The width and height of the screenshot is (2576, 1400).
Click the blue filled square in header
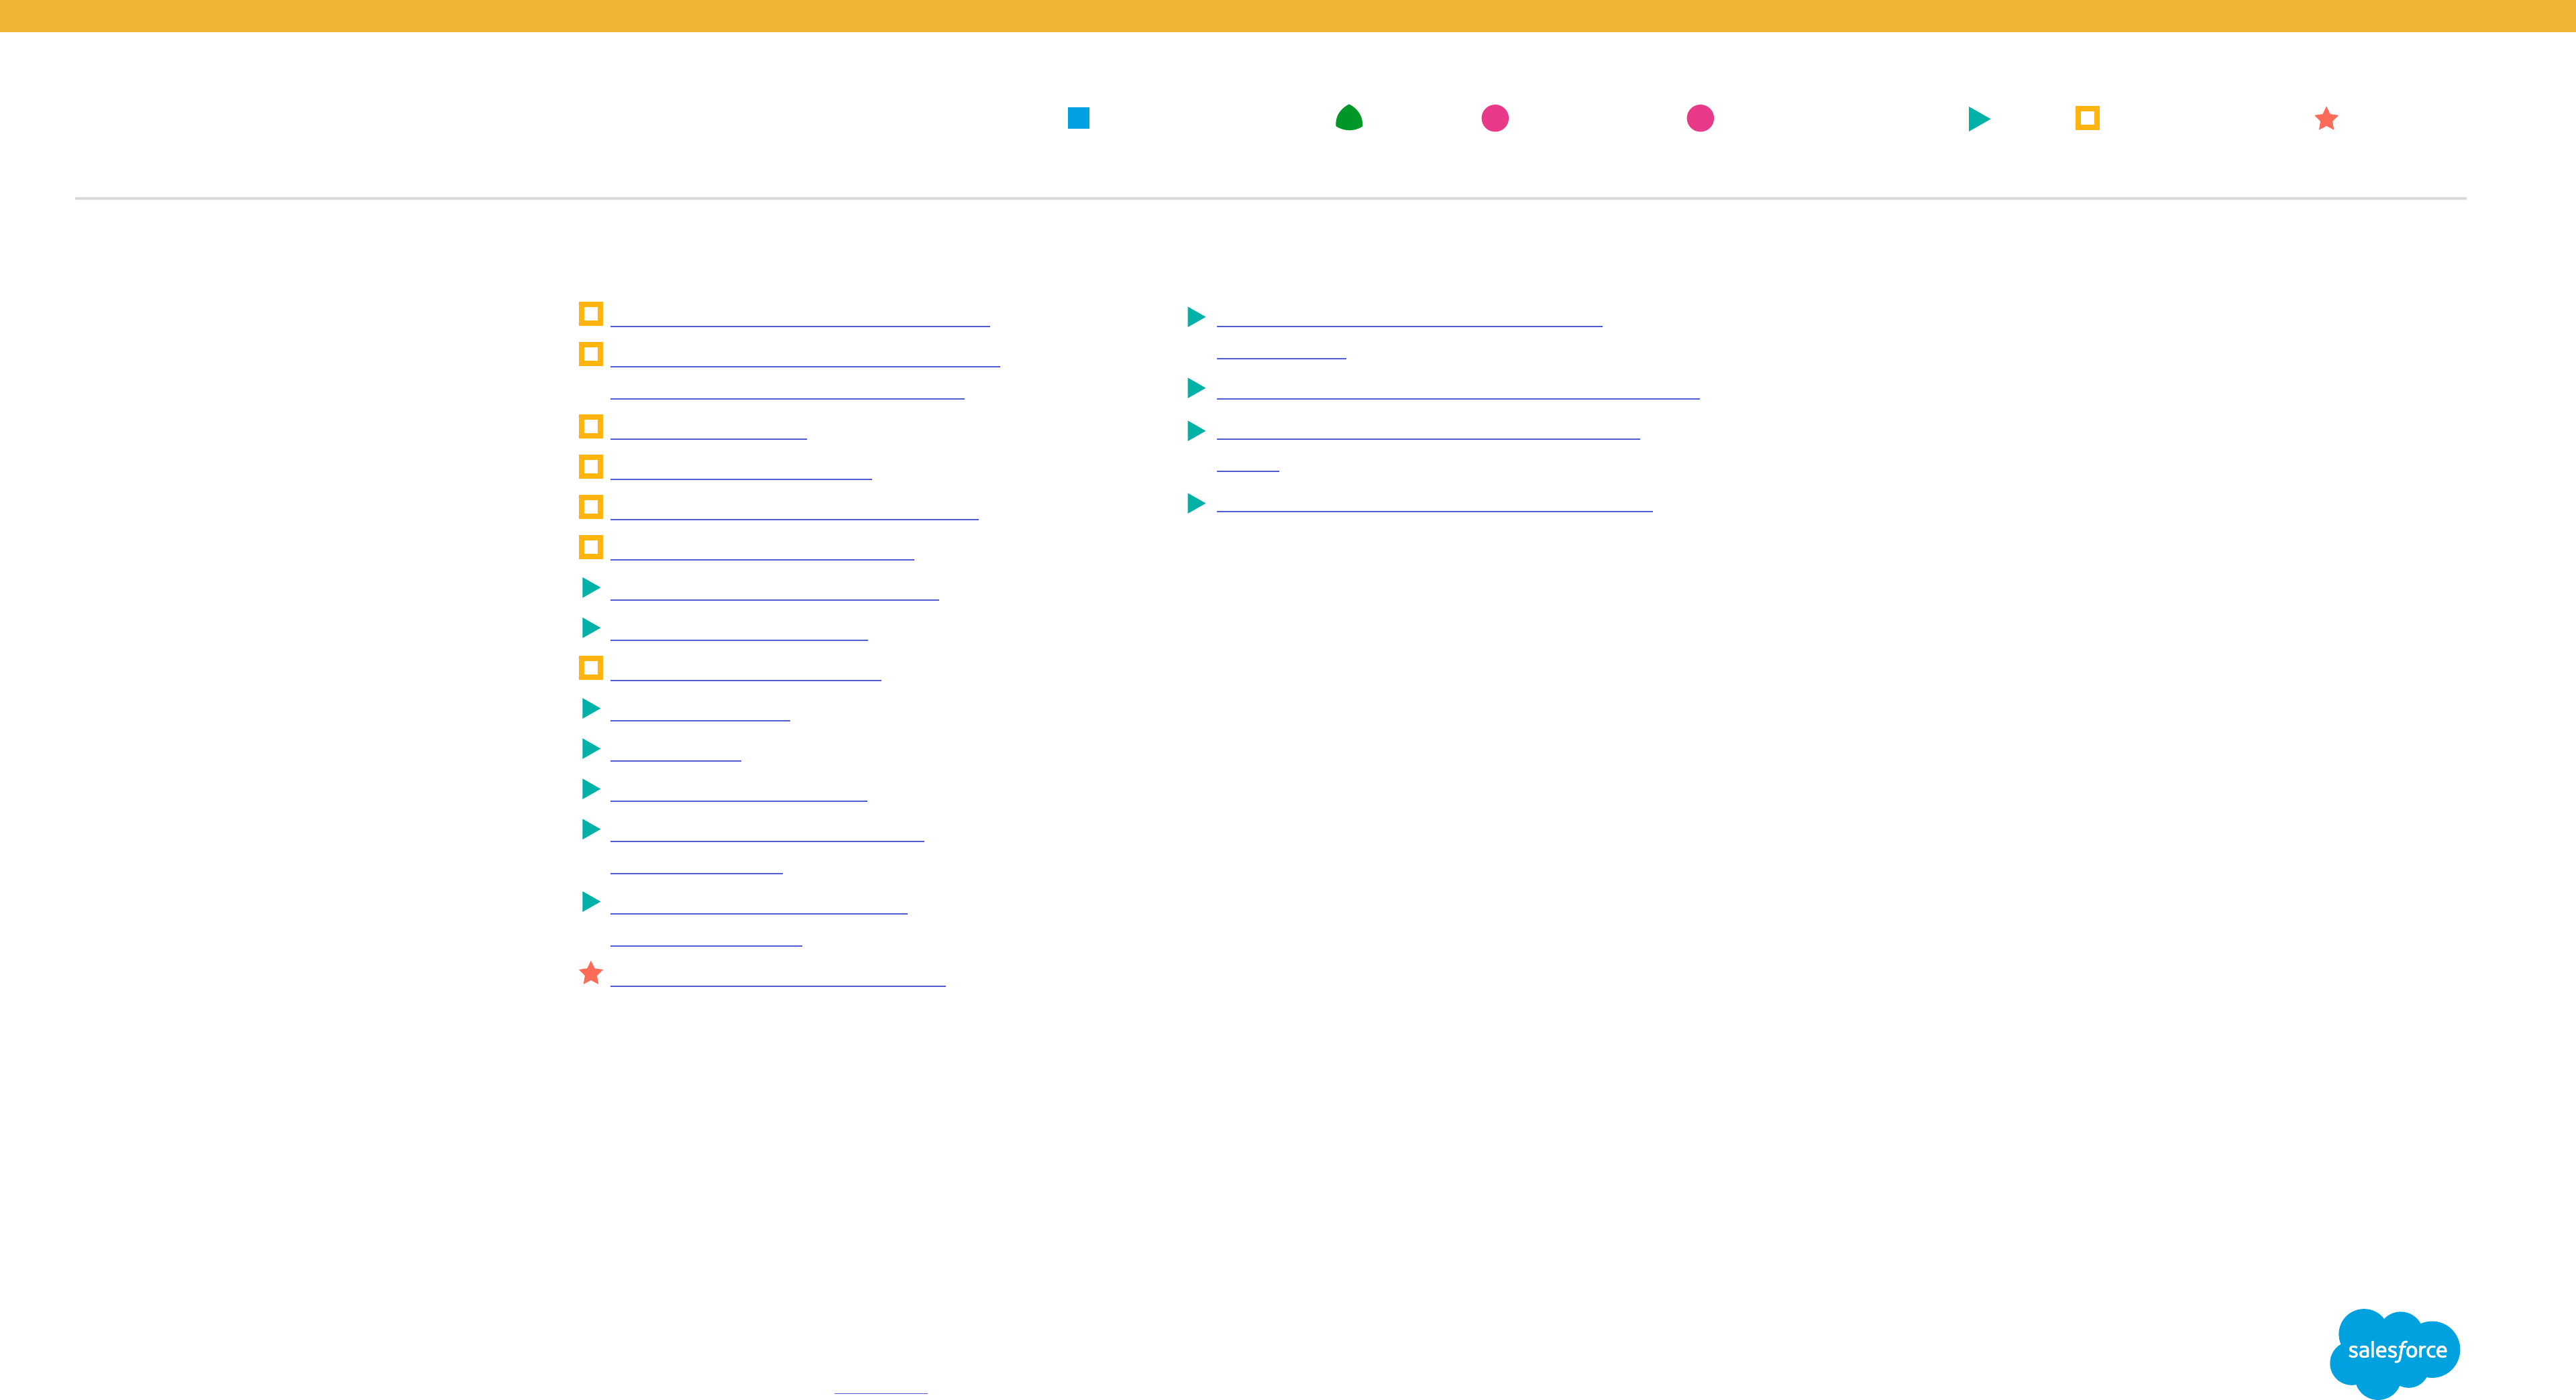tap(1078, 118)
